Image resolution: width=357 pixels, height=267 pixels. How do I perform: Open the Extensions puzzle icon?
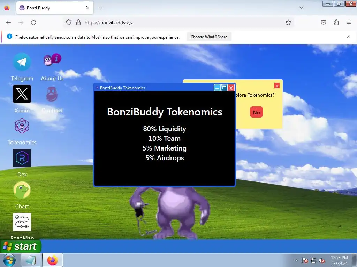coord(336,23)
